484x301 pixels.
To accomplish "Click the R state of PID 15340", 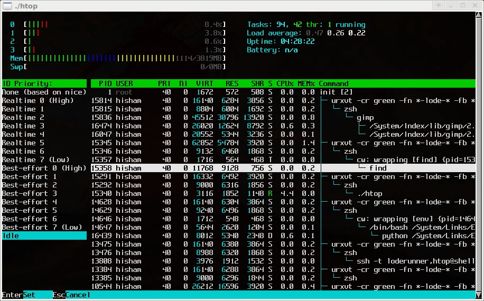I will click(271, 193).
